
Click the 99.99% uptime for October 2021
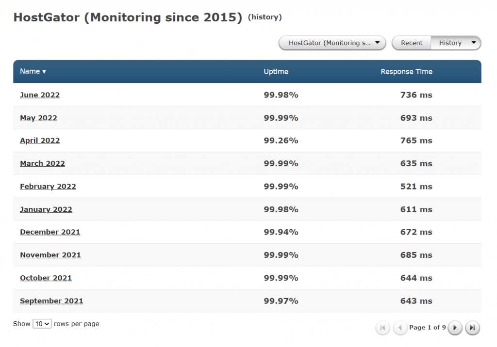(281, 278)
